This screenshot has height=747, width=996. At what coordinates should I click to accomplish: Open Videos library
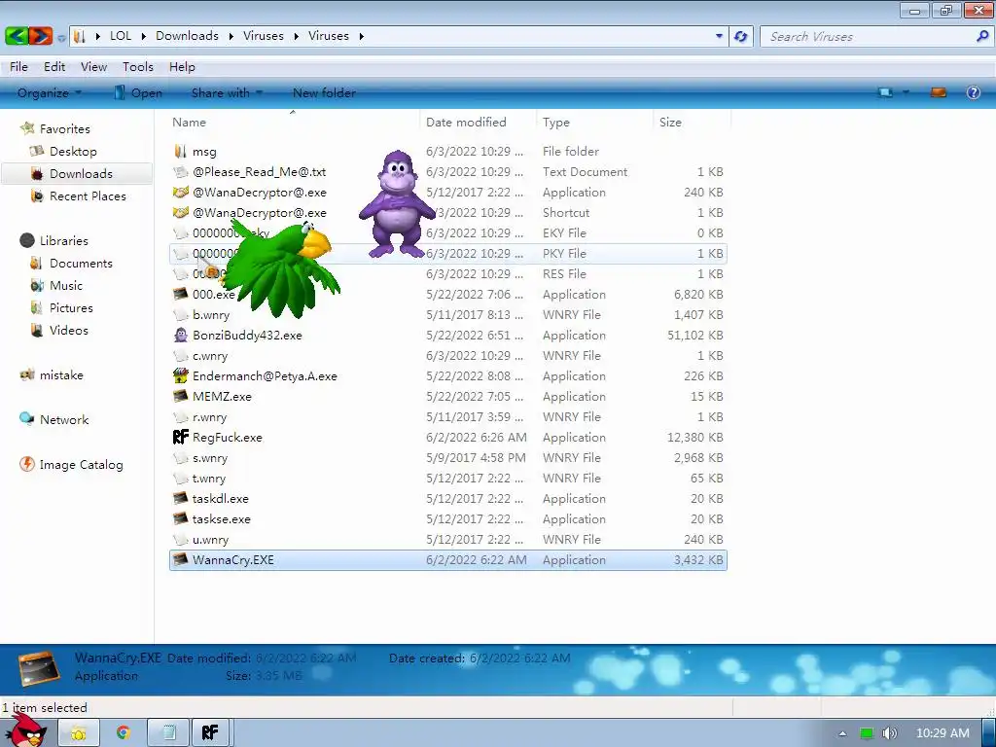69,331
